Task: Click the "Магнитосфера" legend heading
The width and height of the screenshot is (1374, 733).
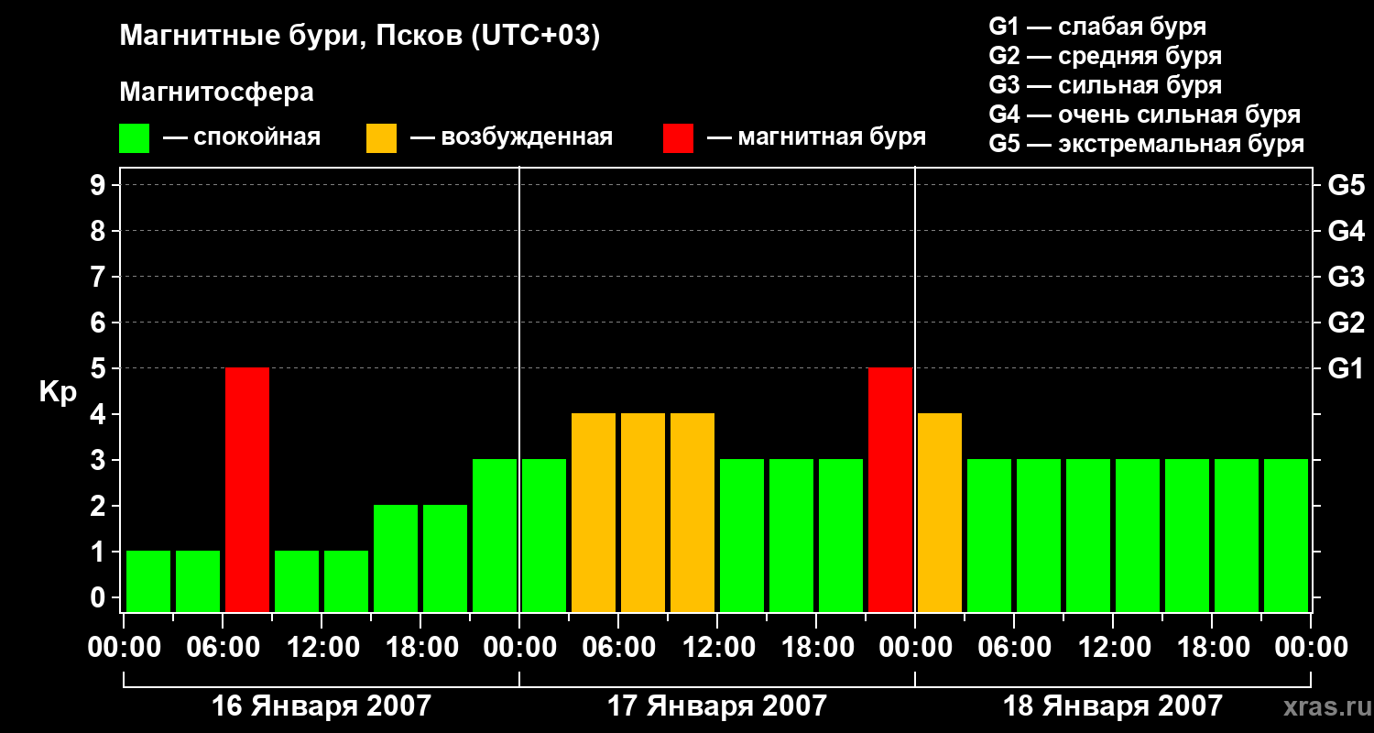Action: 216,93
